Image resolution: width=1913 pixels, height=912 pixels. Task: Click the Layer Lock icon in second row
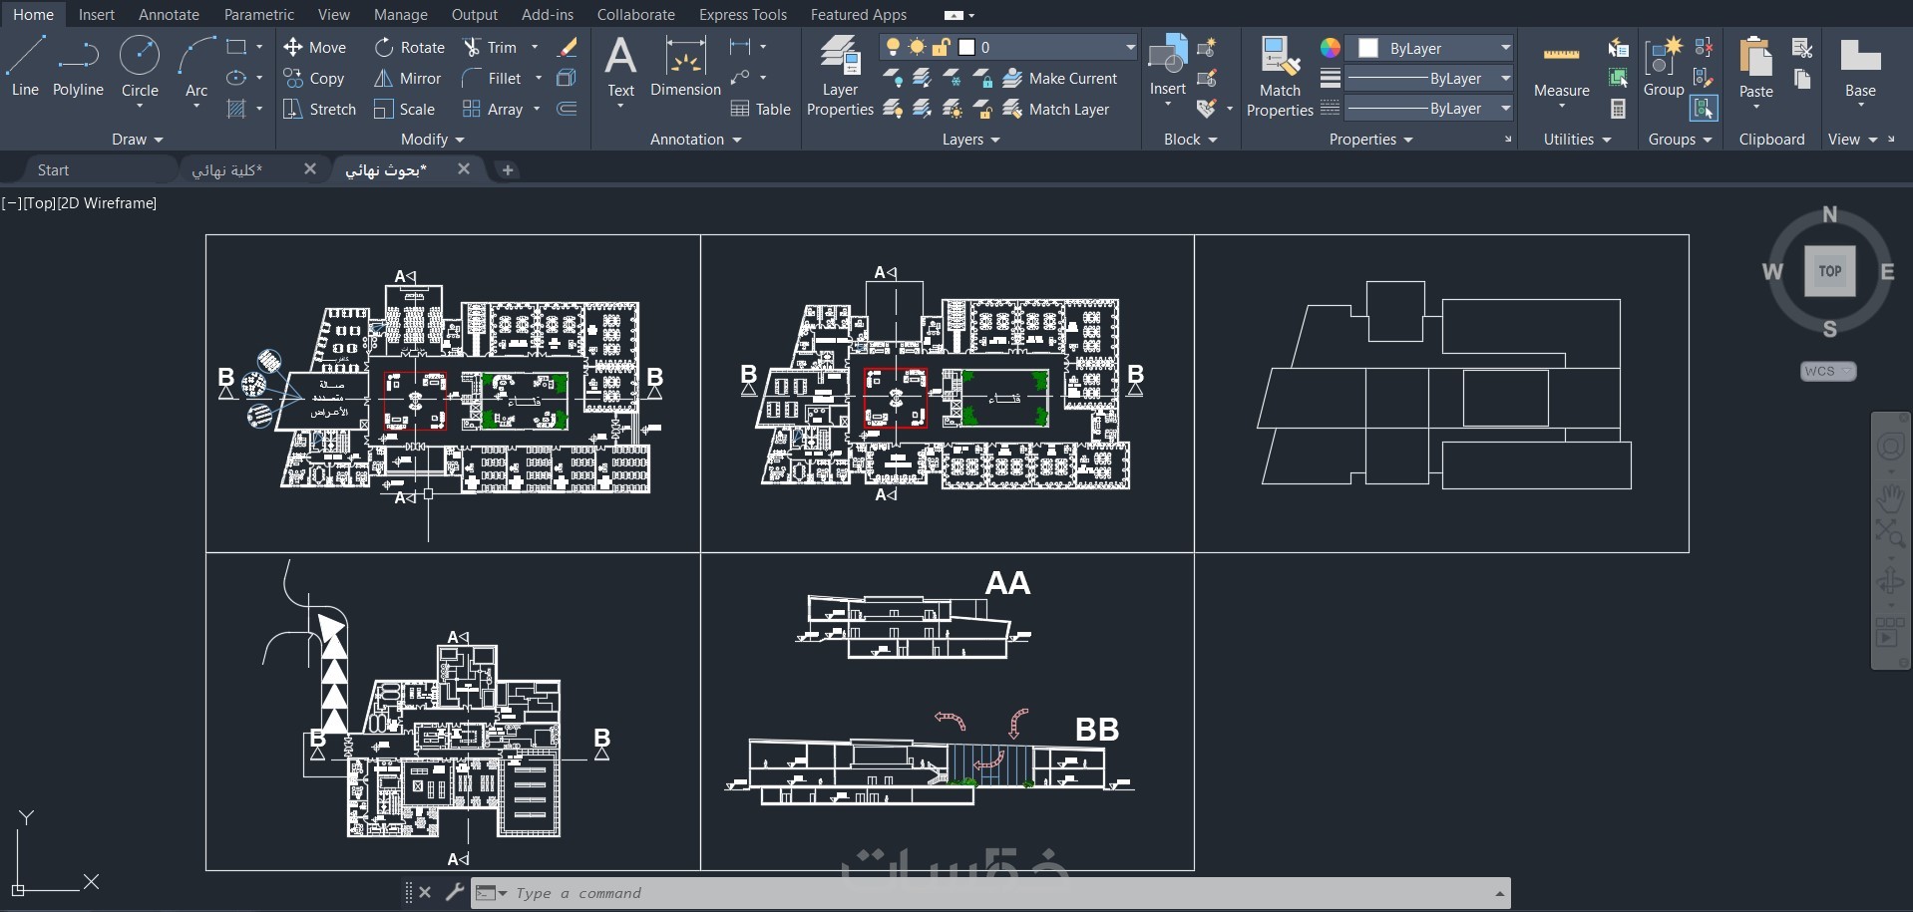(982, 78)
